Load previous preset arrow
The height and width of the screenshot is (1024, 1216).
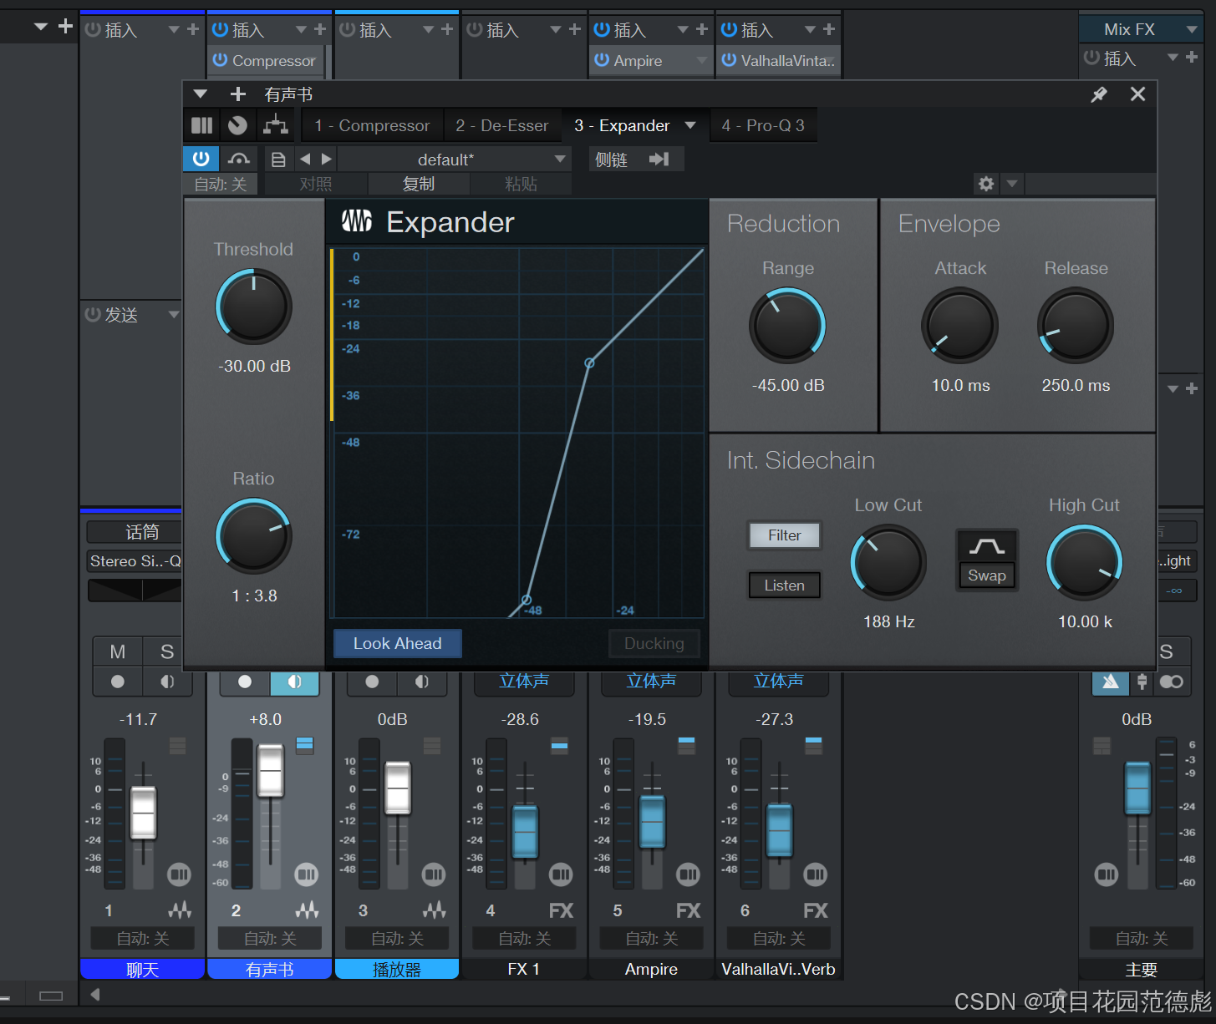pyautogui.click(x=305, y=159)
